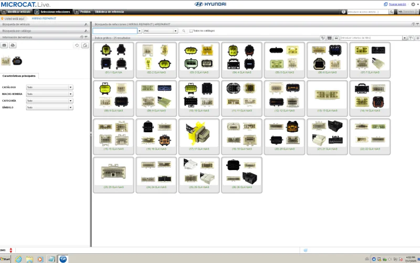The width and height of the screenshot is (420, 263).
Task: Click the 'Nueva sesión' link
Action: click(x=397, y=4)
